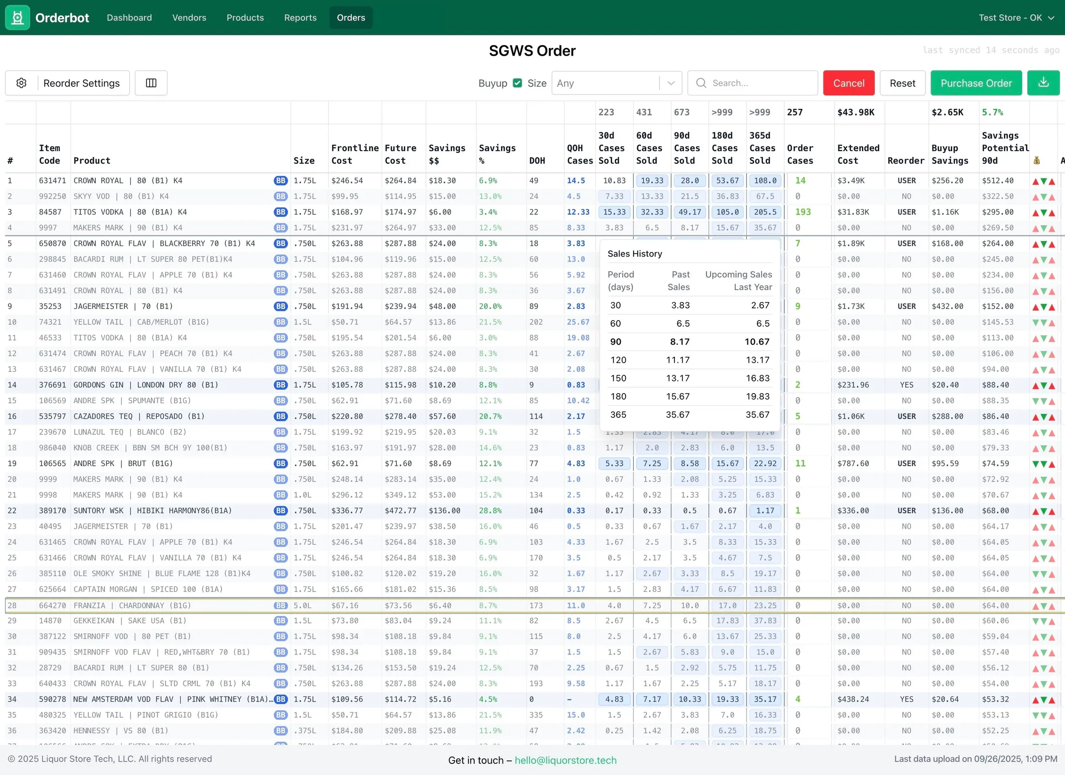This screenshot has width=1065, height=775.
Task: Click the Extended Cost $31.83K cell
Action: coord(853,212)
